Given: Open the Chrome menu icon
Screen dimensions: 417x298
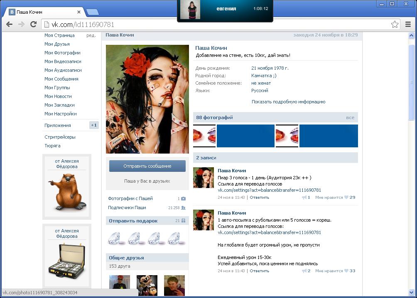Looking at the screenshot, I should click(x=408, y=24).
